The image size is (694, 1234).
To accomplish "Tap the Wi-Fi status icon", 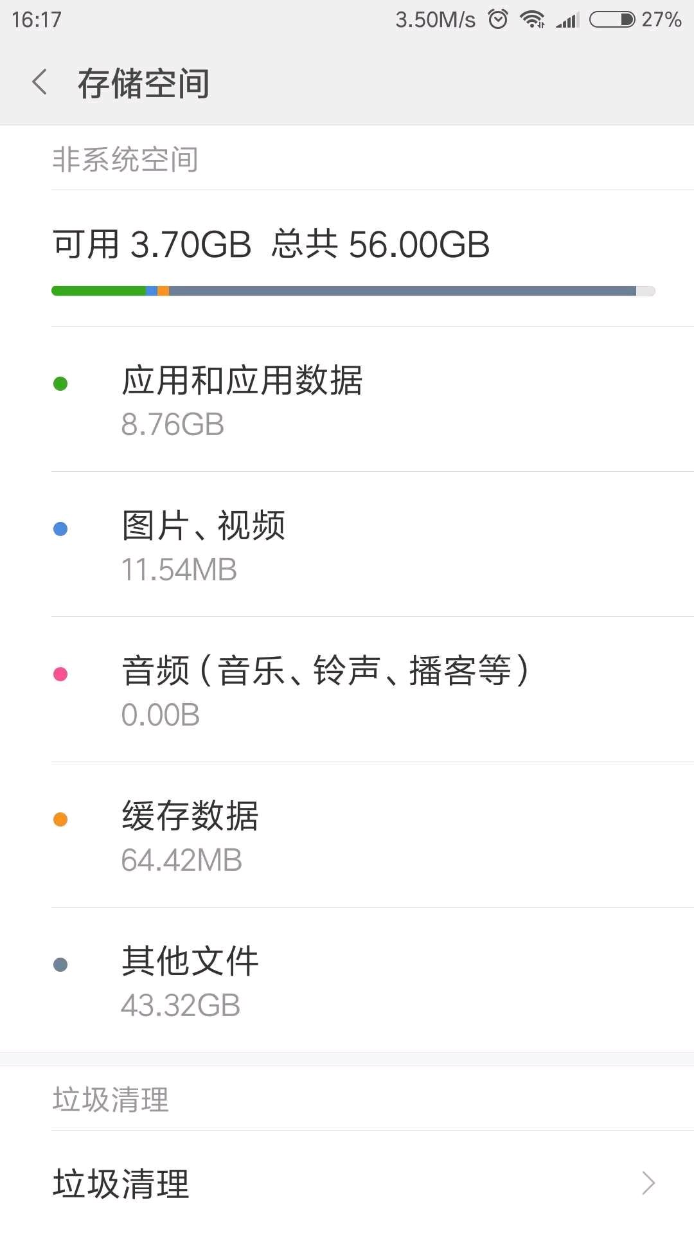I will pos(533,19).
